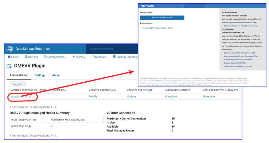Open the Devices menu item
Viewport: 269px width, 143px height.
pyautogui.click(x=31, y=57)
